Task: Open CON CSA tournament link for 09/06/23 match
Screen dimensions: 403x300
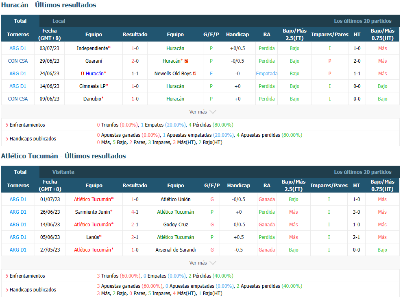Action: tap(18, 99)
